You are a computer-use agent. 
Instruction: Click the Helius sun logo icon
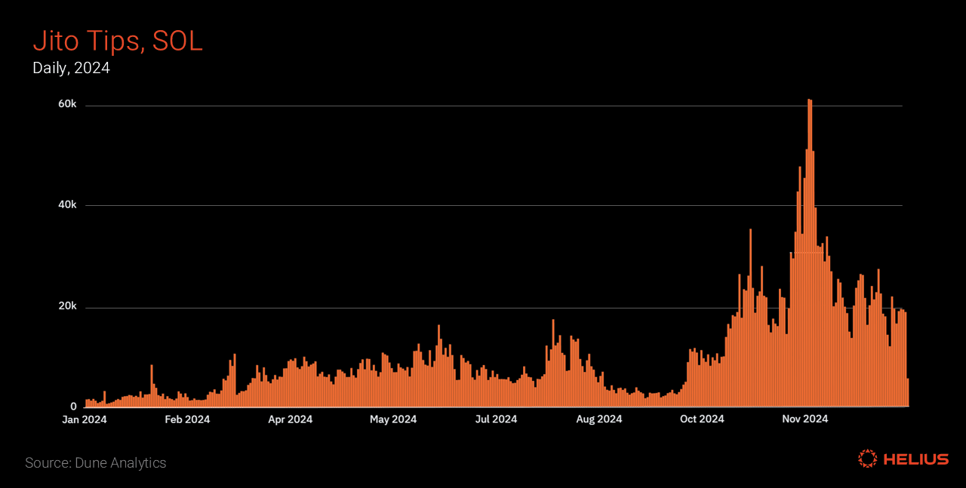click(867, 458)
